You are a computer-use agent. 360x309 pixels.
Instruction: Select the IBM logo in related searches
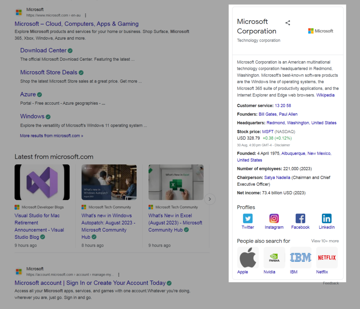pyautogui.click(x=301, y=257)
